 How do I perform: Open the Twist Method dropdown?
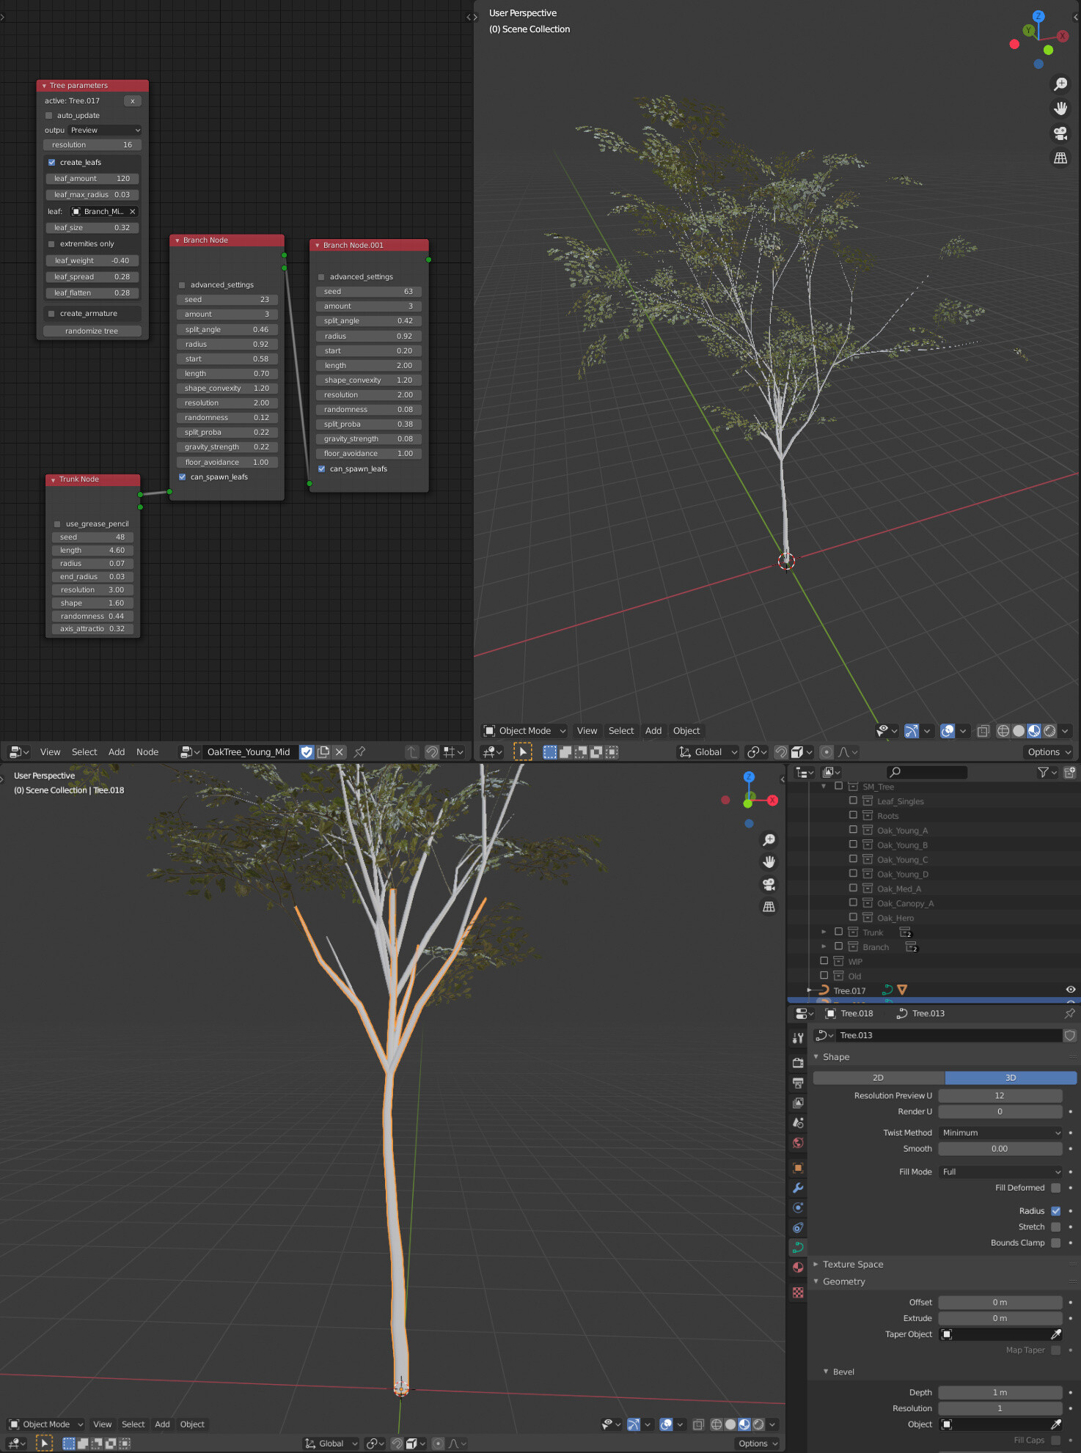tap(1000, 1133)
